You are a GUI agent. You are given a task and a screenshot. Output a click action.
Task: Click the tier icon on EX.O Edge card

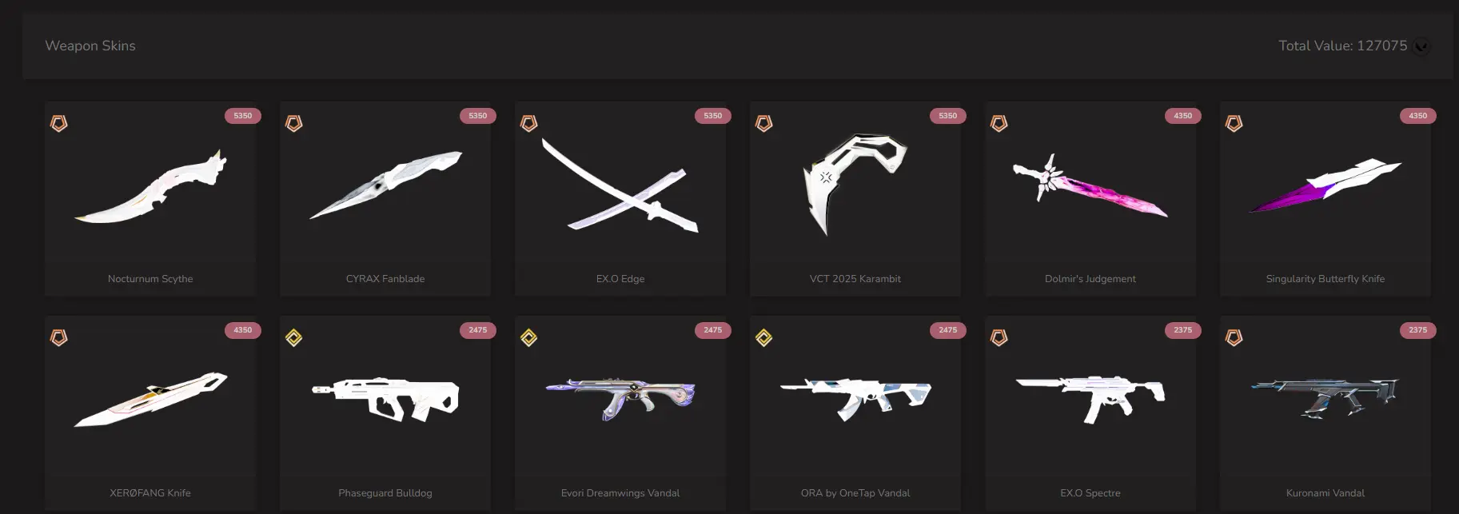529,124
